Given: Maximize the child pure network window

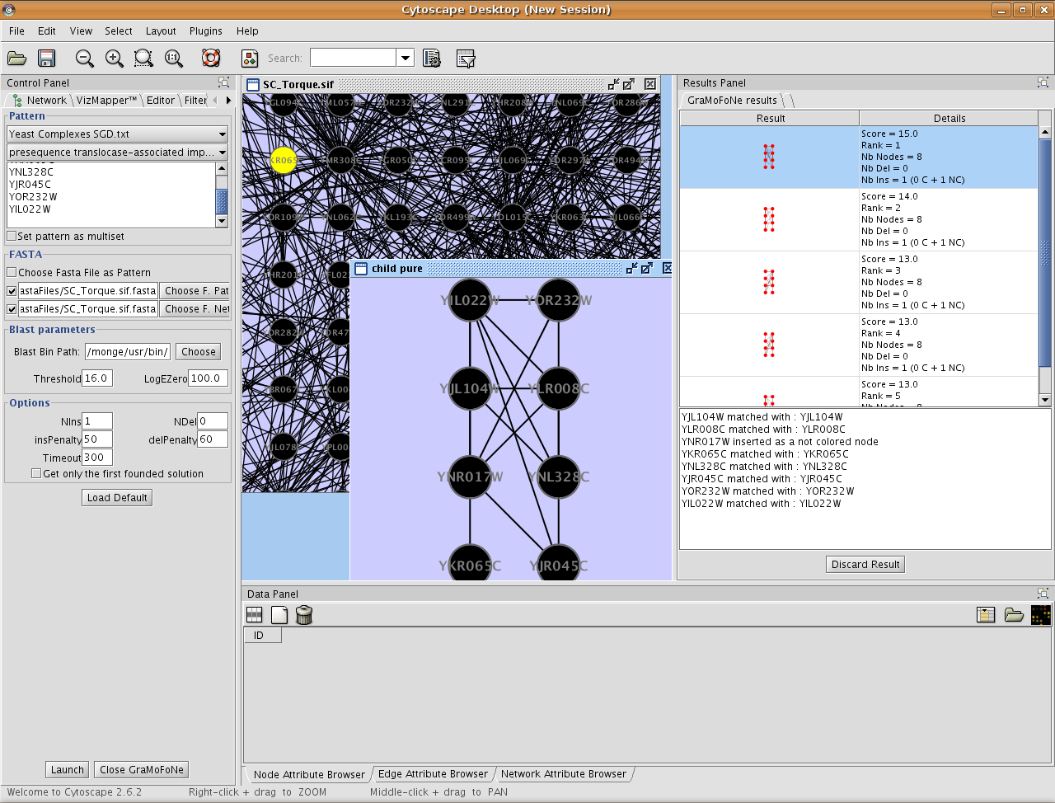Looking at the screenshot, I should click(647, 268).
